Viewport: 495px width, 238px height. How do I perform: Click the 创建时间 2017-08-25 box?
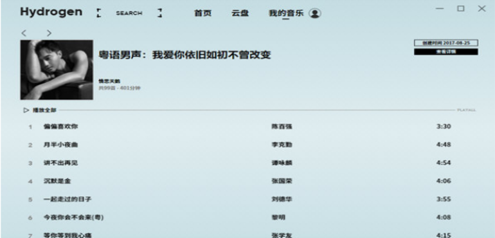click(x=446, y=43)
